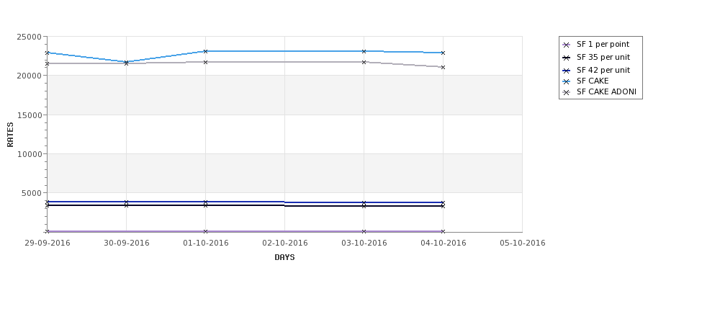Screen dimensions: 702x309
Task: Click the SF CAKE legend label
Action: pos(593,81)
